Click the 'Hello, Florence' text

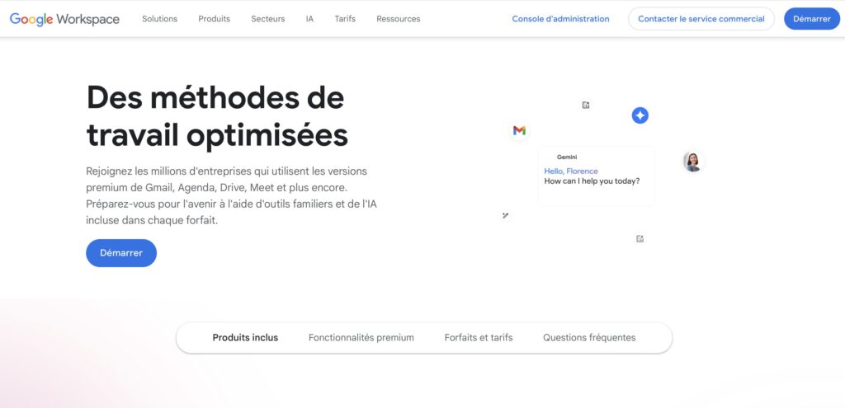(x=571, y=171)
